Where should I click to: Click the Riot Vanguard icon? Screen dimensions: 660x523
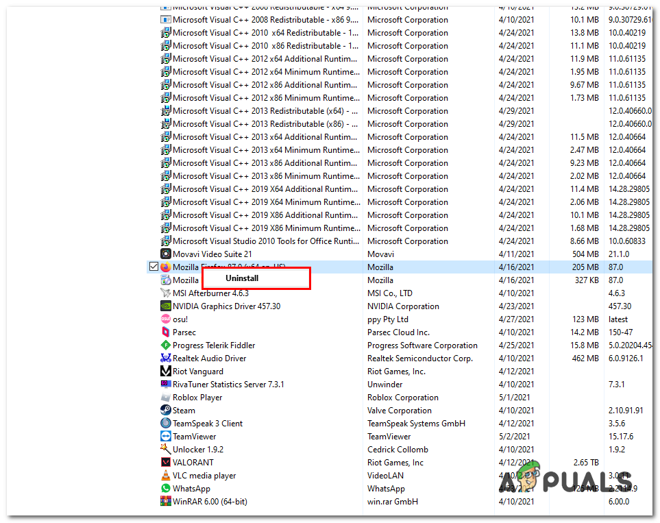coord(166,371)
